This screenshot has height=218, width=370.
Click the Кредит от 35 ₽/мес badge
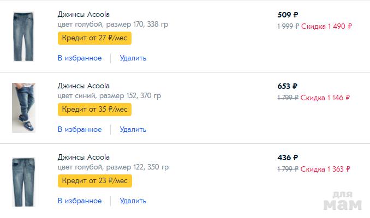[94, 109]
